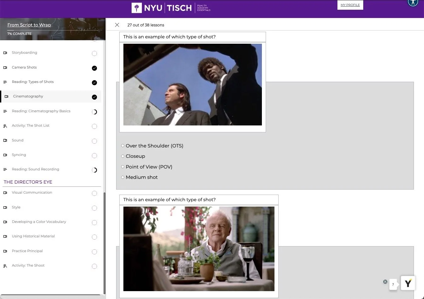The image size is (424, 299).
Task: Click video icon beside Visual Communication
Action: pos(5,193)
